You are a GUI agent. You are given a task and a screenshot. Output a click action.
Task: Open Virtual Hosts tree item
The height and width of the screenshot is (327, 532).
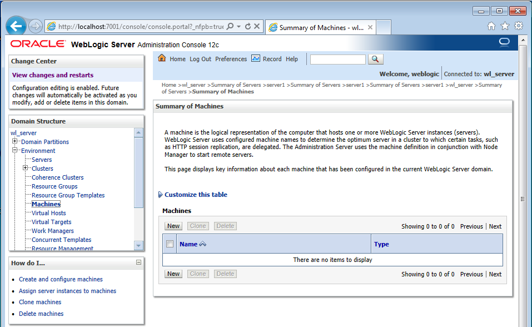click(x=48, y=213)
